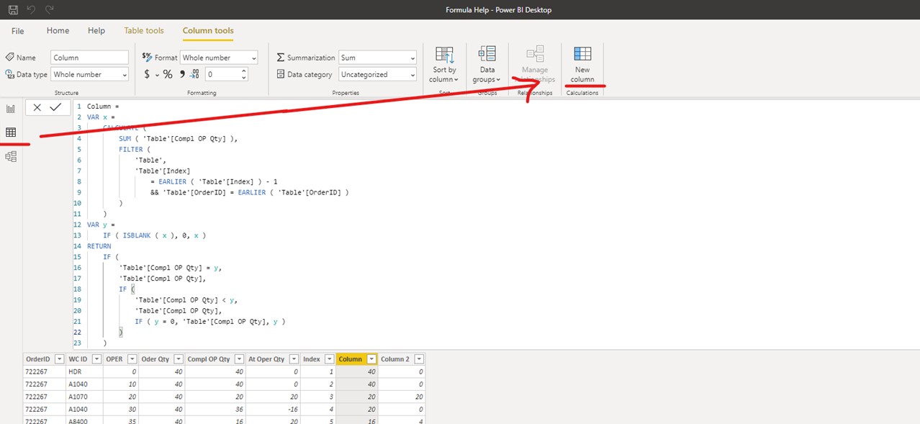Click formula line 'Column =' in editor
Image resolution: width=920 pixels, height=424 pixels.
tap(103, 106)
